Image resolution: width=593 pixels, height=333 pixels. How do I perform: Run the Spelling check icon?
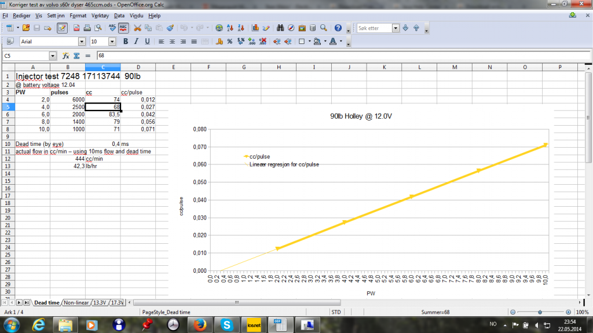[x=112, y=28]
